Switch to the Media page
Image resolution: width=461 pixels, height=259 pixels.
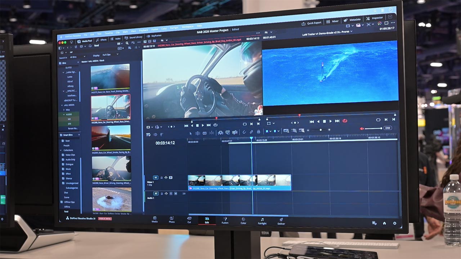[155, 219]
